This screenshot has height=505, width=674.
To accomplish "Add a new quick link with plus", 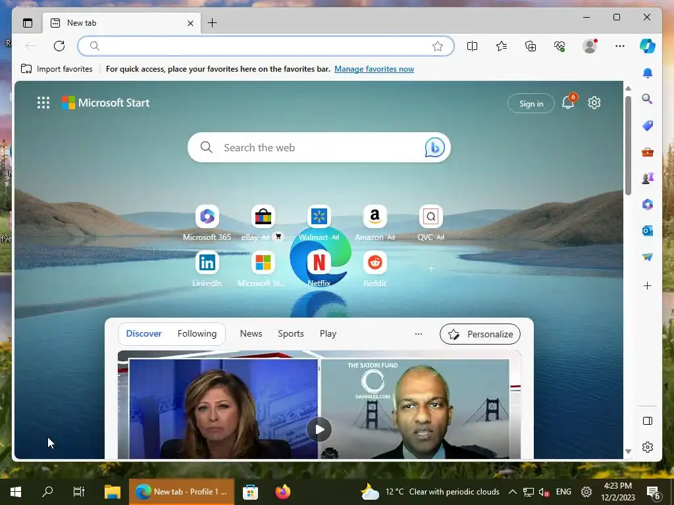I will [430, 268].
